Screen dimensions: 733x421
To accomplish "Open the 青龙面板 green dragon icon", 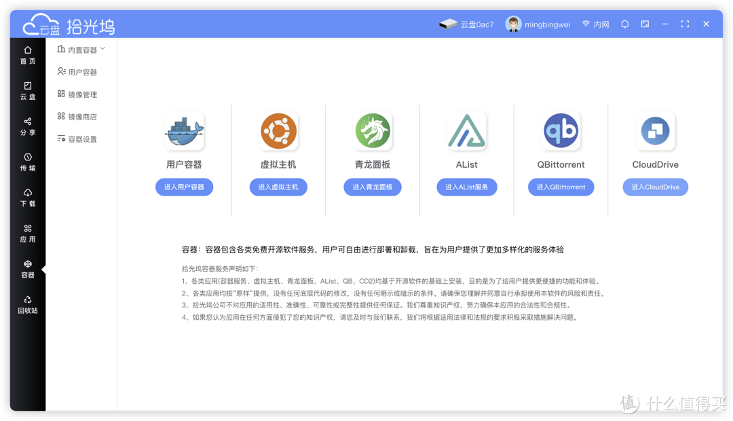I will point(373,130).
